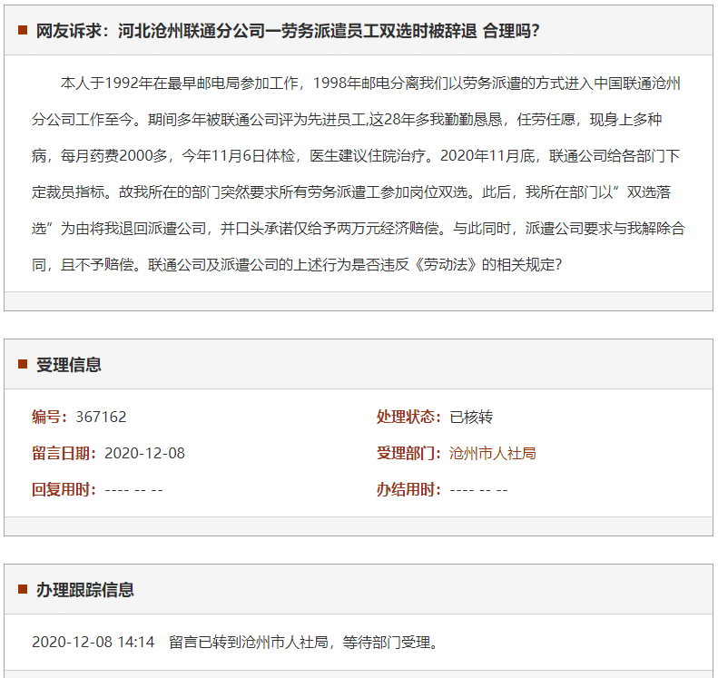The image size is (718, 678).
Task: Click the body line starting 病，每月药费2000多
Action: [356, 155]
